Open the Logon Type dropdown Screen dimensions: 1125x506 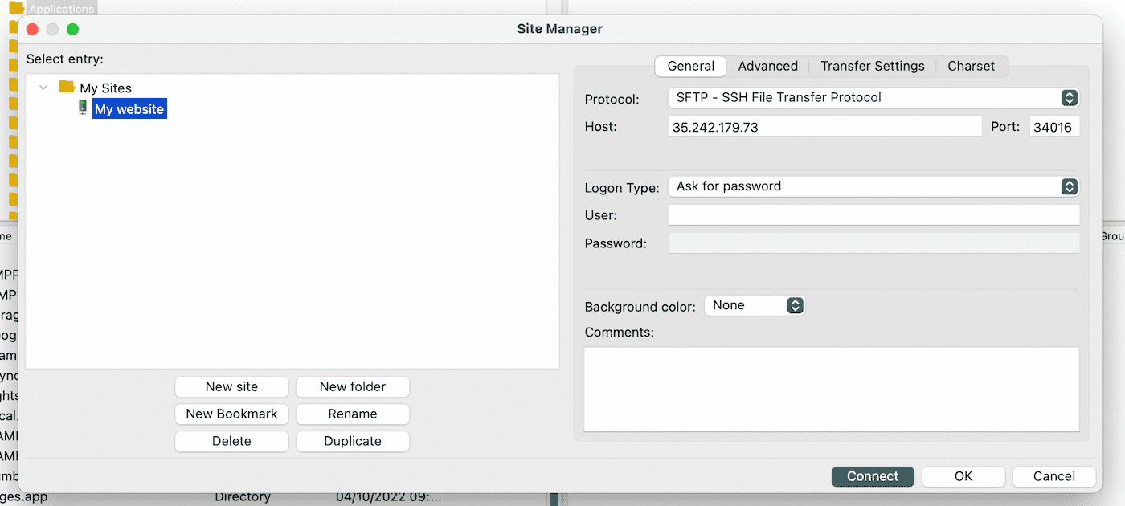(x=873, y=186)
